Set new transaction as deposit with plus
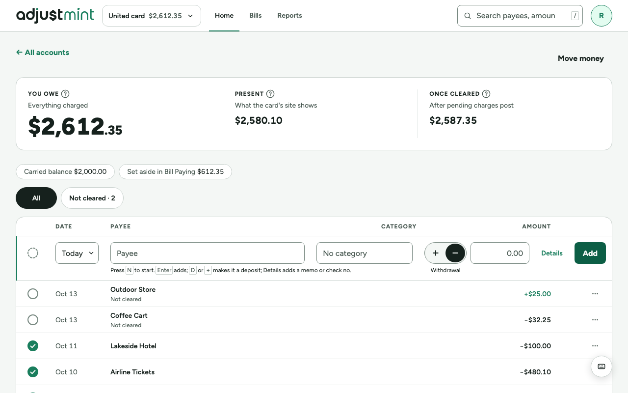Viewport: 628px width, 393px height. [436, 253]
